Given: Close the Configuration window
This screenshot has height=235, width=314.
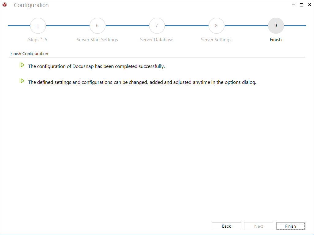Looking at the screenshot, I should tap(309, 5).
